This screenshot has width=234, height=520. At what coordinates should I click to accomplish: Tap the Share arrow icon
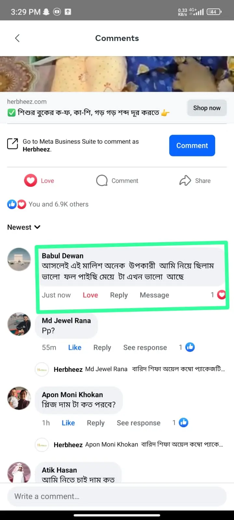point(185,180)
